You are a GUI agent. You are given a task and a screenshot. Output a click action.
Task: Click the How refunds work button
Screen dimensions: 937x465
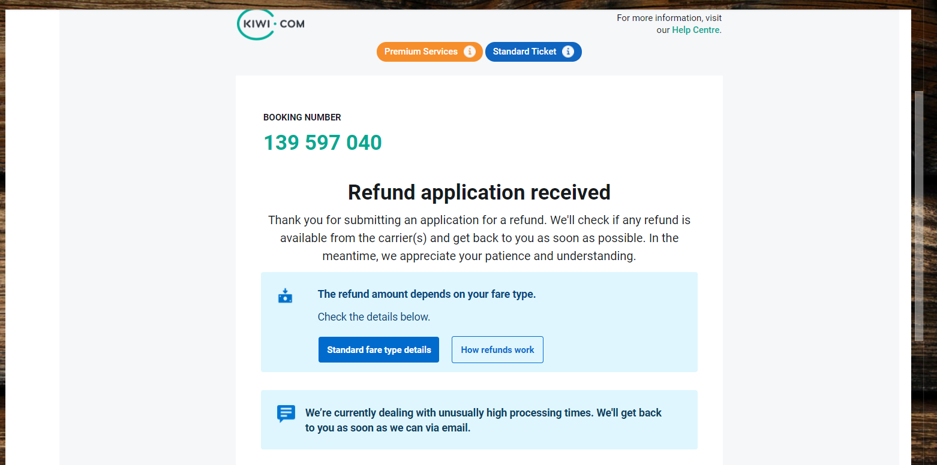point(497,349)
